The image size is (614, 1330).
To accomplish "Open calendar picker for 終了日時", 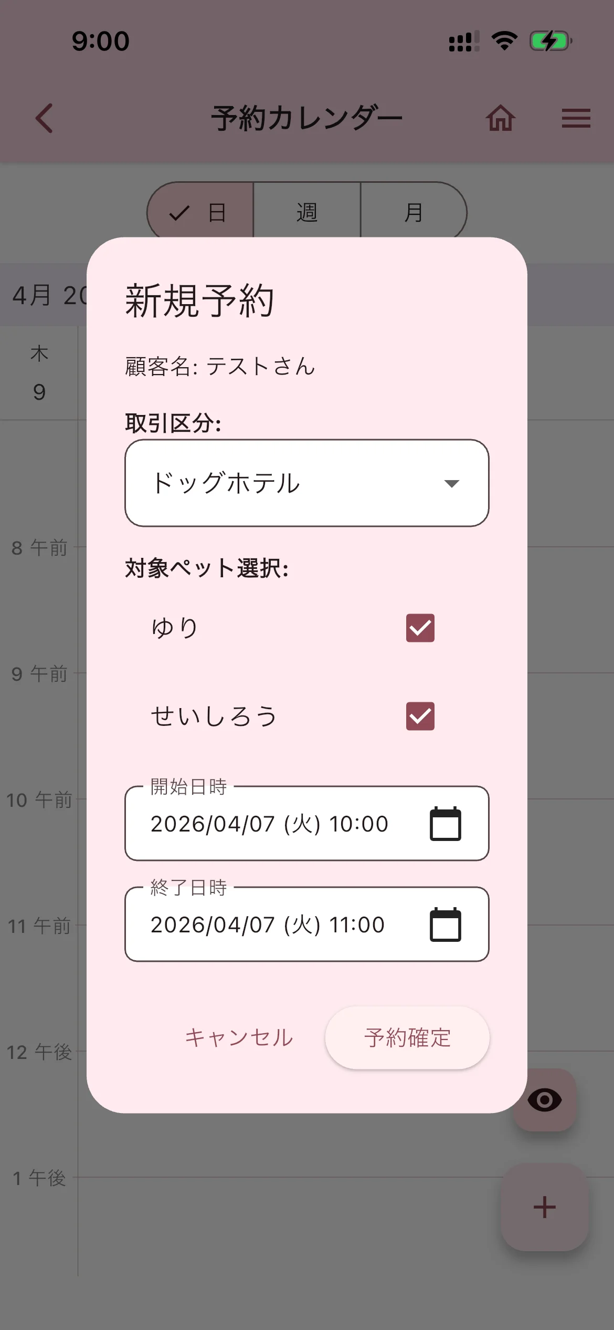I will tap(445, 924).
